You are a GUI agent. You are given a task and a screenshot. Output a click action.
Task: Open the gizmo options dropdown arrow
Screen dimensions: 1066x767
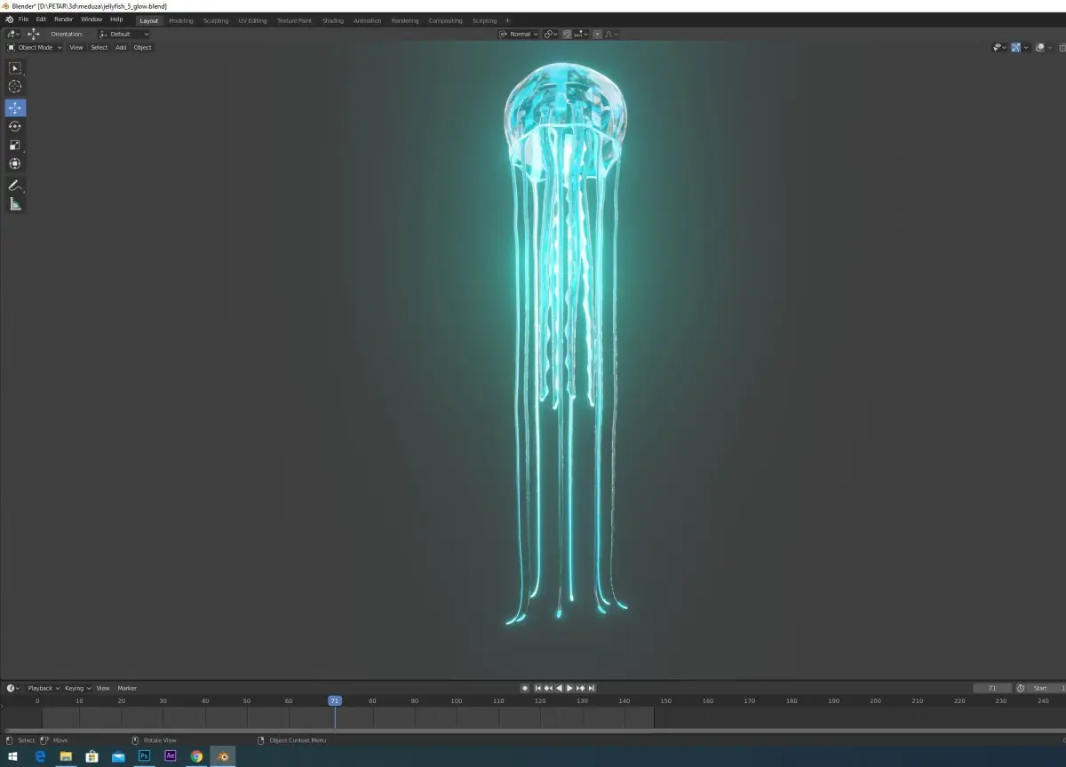coord(1026,47)
